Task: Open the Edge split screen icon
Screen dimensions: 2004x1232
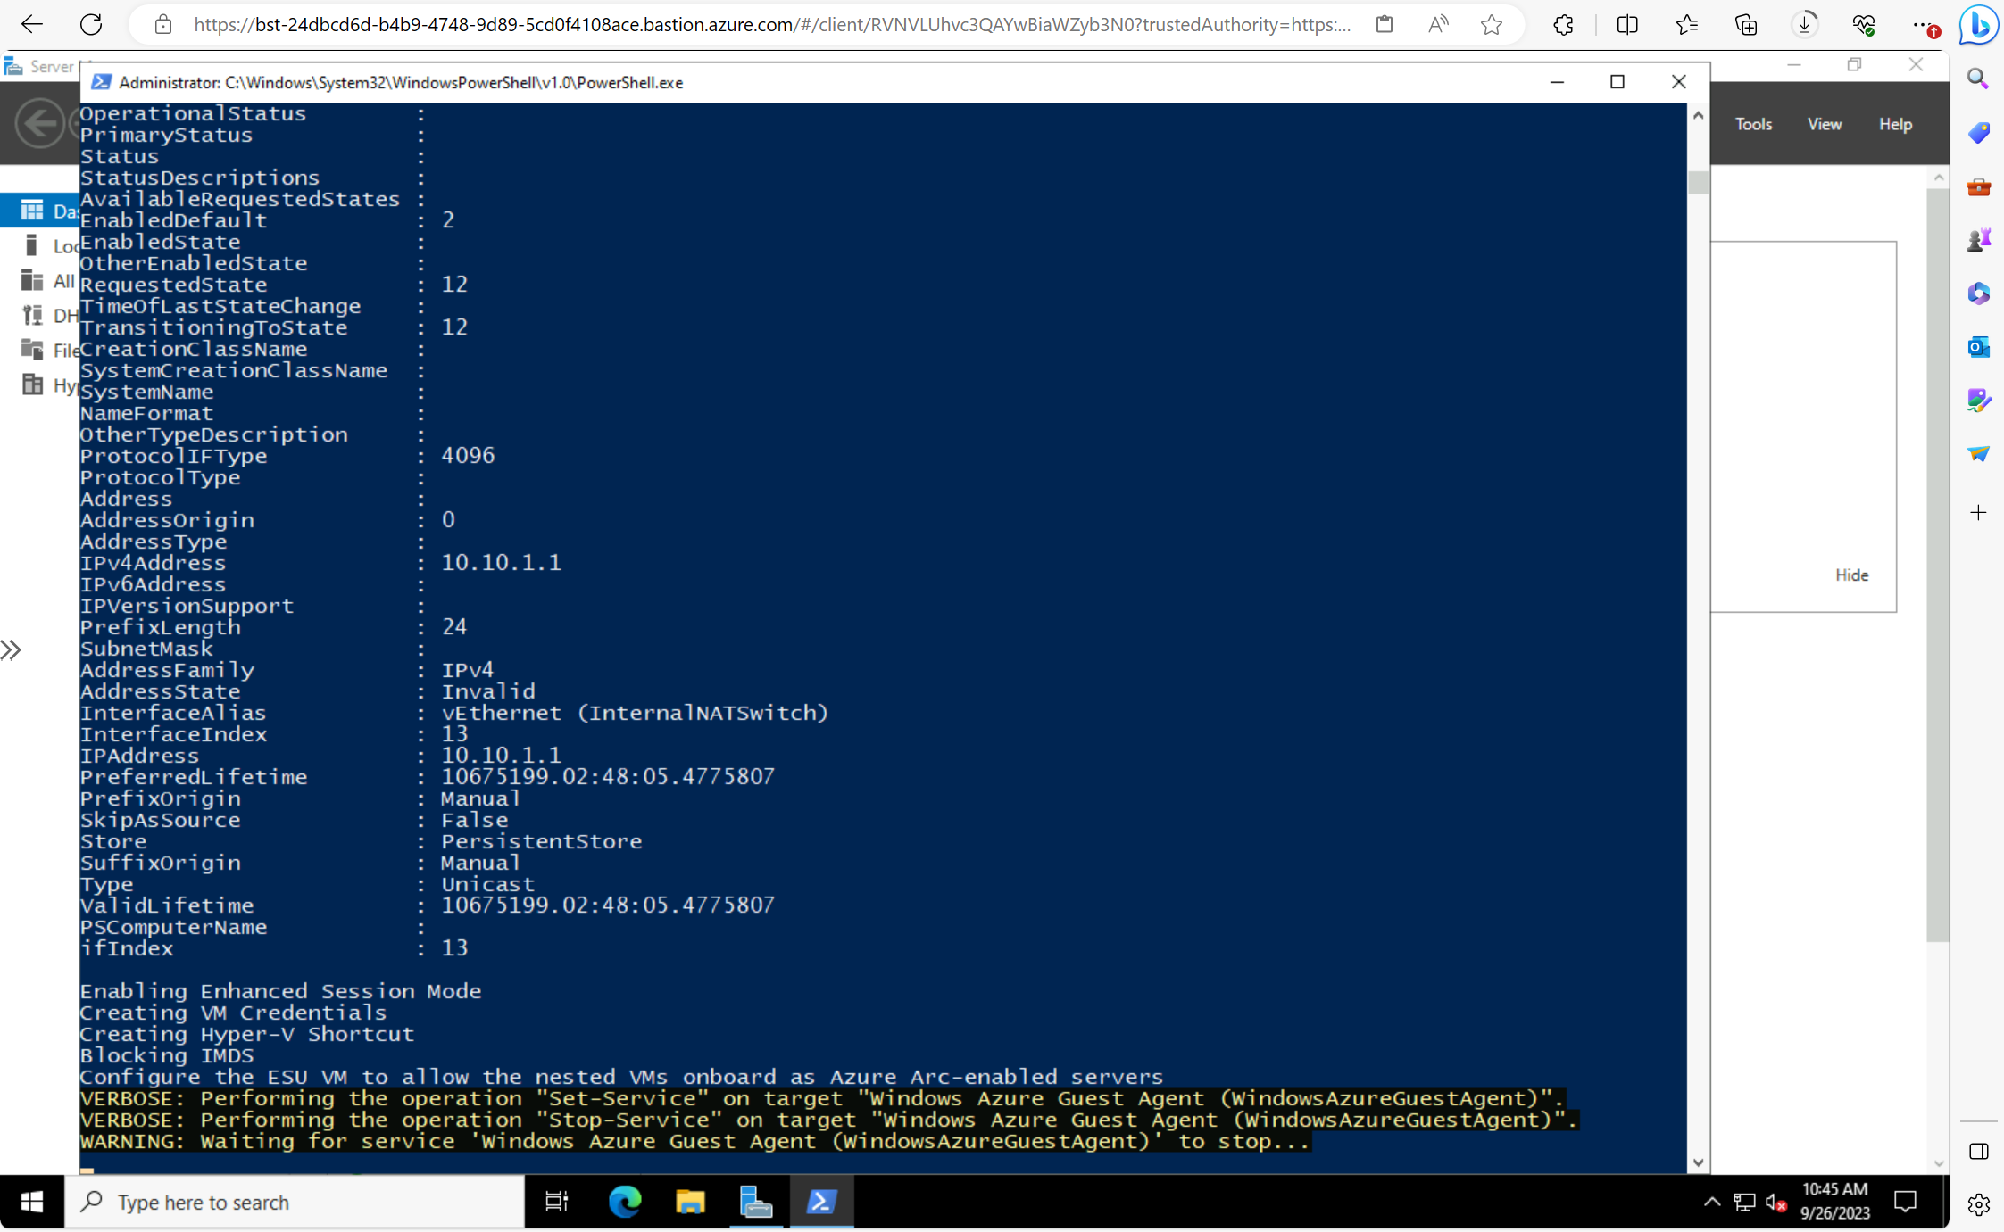Action: pyautogui.click(x=1626, y=24)
